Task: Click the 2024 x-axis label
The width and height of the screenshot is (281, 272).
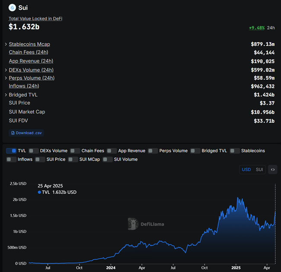Action: click(x=111, y=268)
